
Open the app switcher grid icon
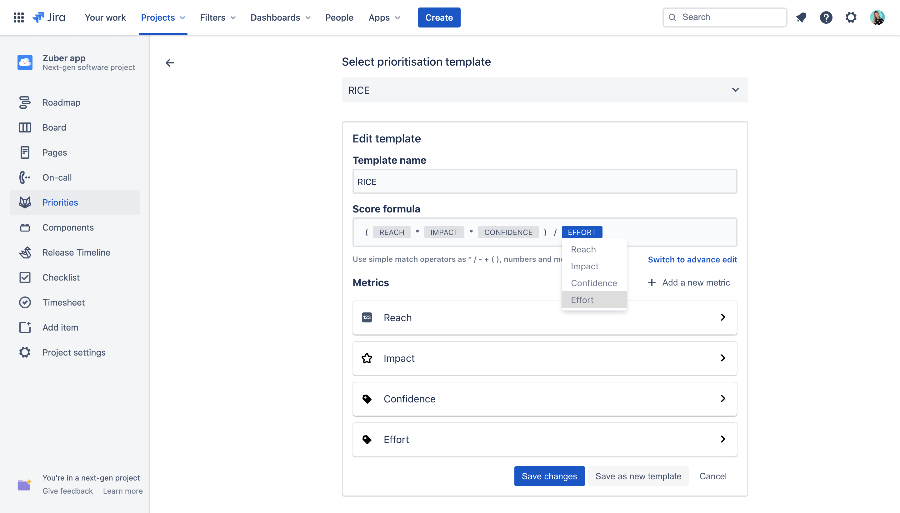point(18,17)
